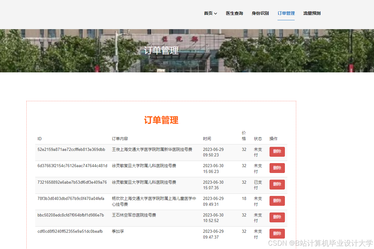Click the 状态 column header

pyautogui.click(x=258, y=139)
